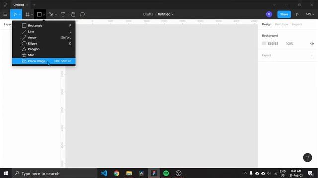Click the Figma home grid icon
This screenshot has width=318, height=178.
pos(5,5)
